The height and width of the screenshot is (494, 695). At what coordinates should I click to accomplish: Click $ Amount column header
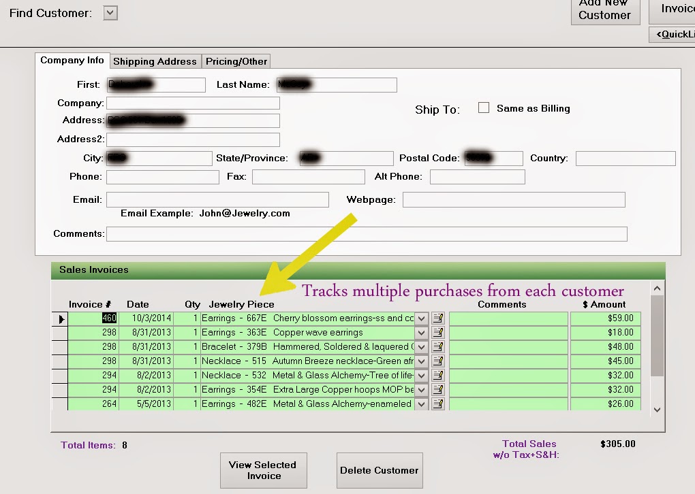(604, 305)
